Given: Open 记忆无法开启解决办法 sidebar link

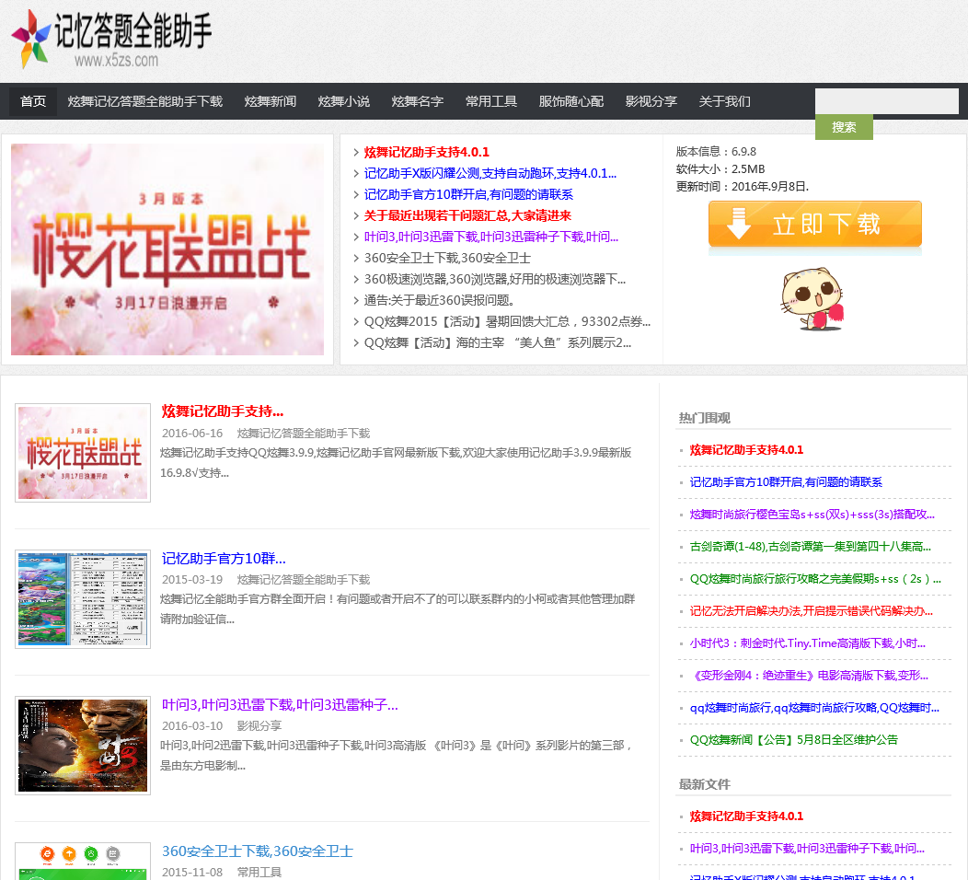Looking at the screenshot, I should (812, 610).
